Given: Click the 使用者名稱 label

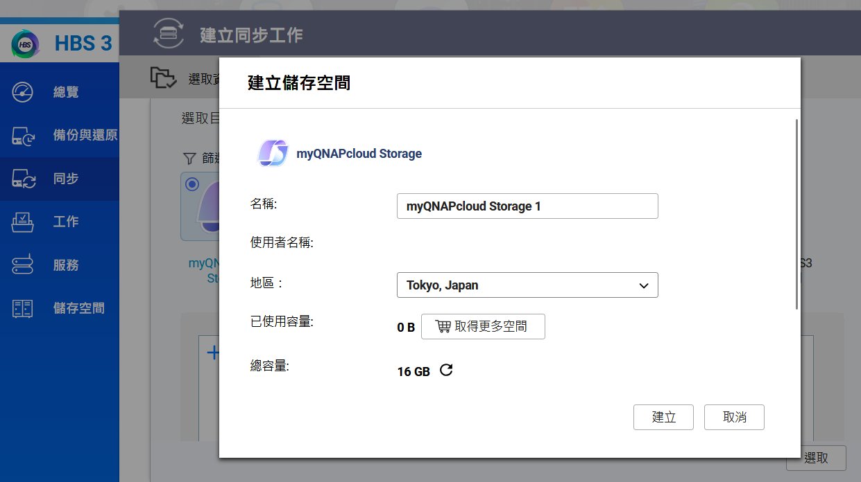Looking at the screenshot, I should (282, 243).
